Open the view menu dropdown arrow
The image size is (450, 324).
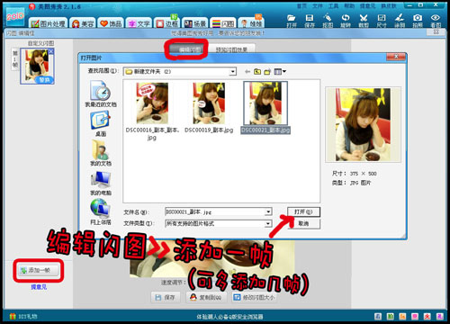284,71
